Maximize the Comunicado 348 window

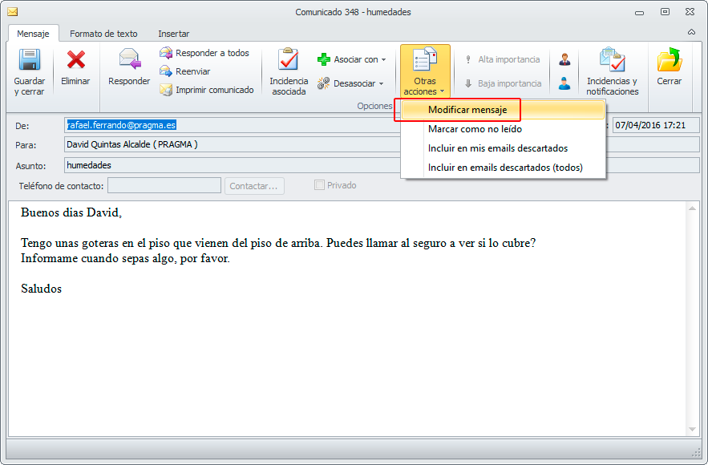click(665, 12)
